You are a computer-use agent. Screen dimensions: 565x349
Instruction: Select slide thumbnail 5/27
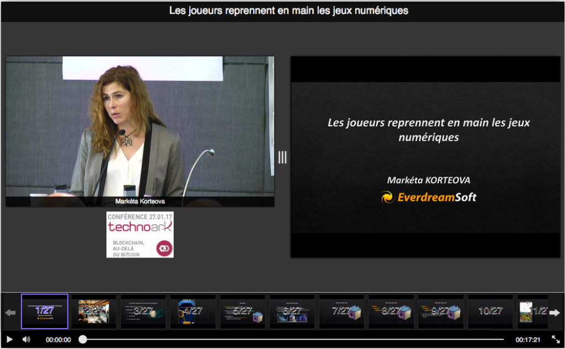pos(243,311)
